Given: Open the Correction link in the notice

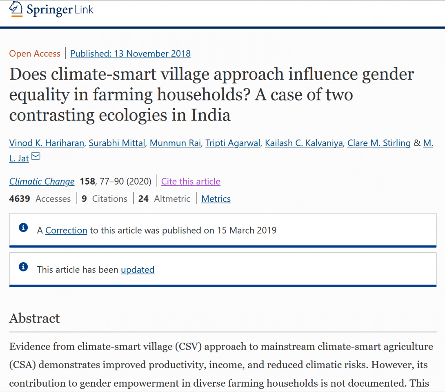Looking at the screenshot, I should (66, 230).
